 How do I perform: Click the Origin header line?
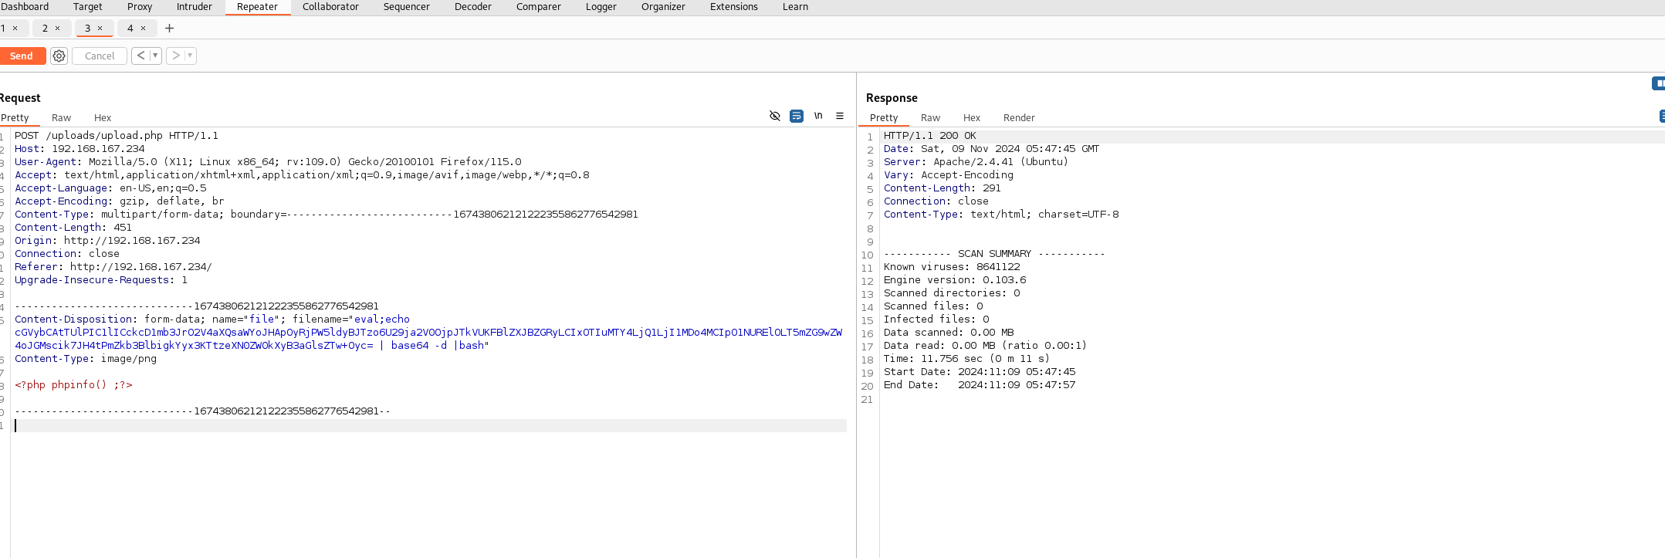107,241
